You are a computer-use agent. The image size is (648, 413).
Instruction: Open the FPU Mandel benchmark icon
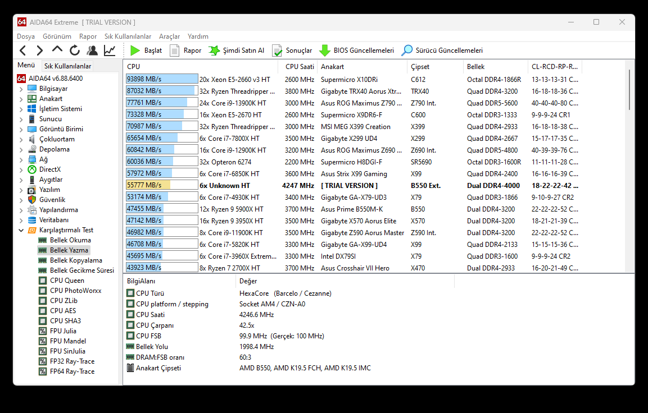pyautogui.click(x=43, y=341)
